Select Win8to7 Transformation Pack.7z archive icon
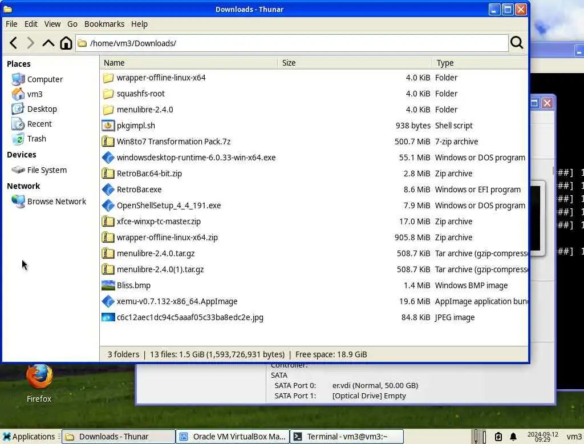Viewport: 584px width, 444px height. point(108,142)
